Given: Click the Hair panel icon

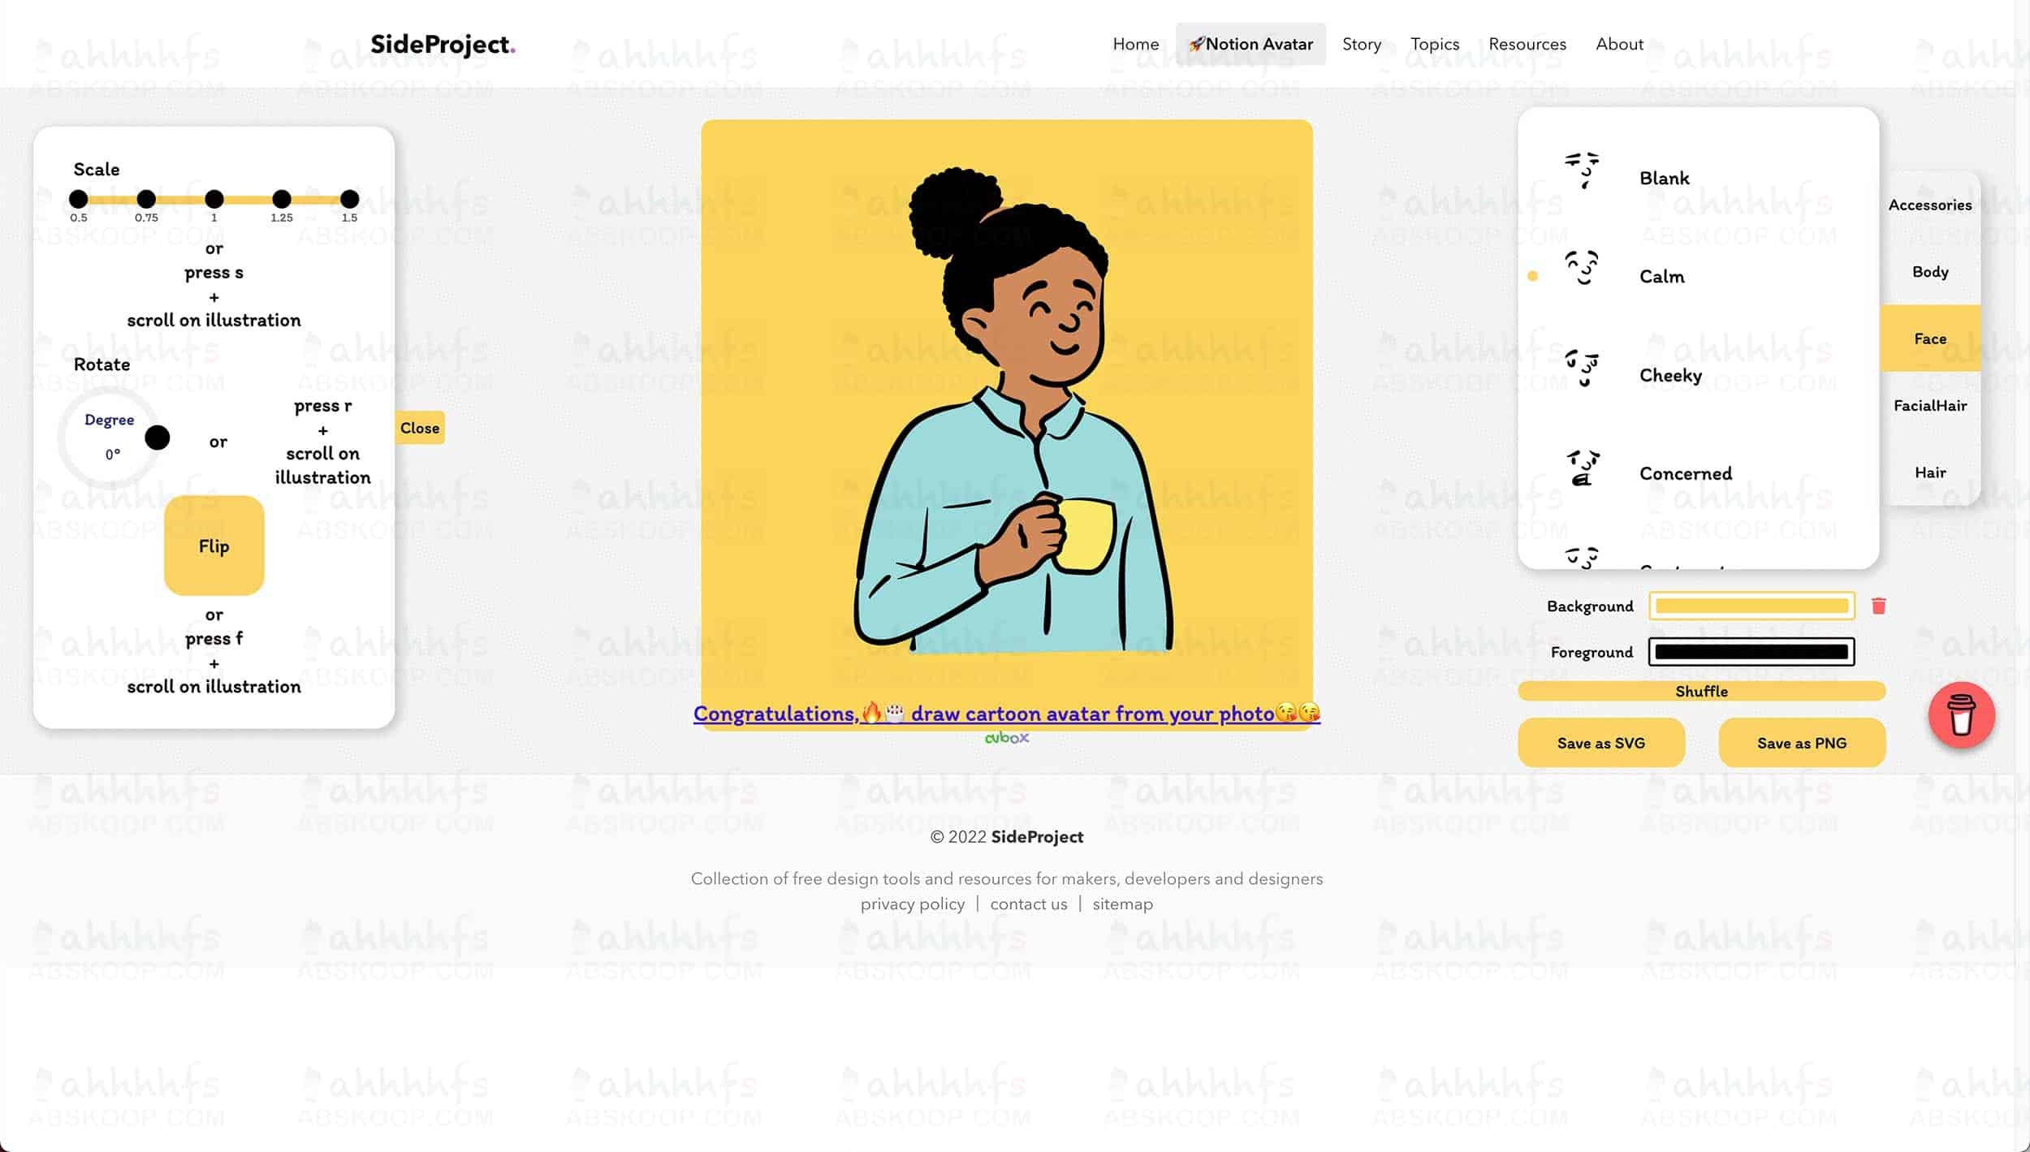Looking at the screenshot, I should [1929, 472].
